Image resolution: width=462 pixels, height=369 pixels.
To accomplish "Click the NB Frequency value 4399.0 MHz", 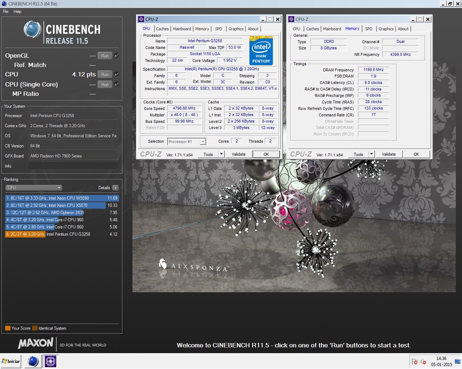I will pyautogui.click(x=400, y=54).
